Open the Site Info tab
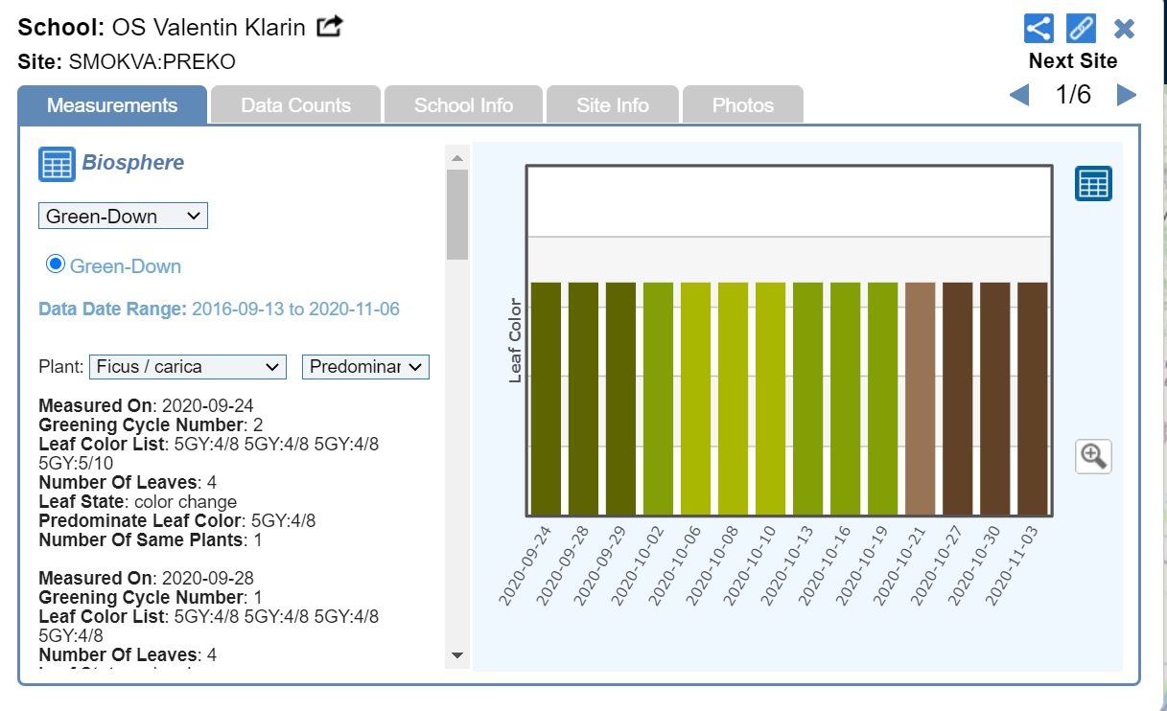 (x=612, y=105)
